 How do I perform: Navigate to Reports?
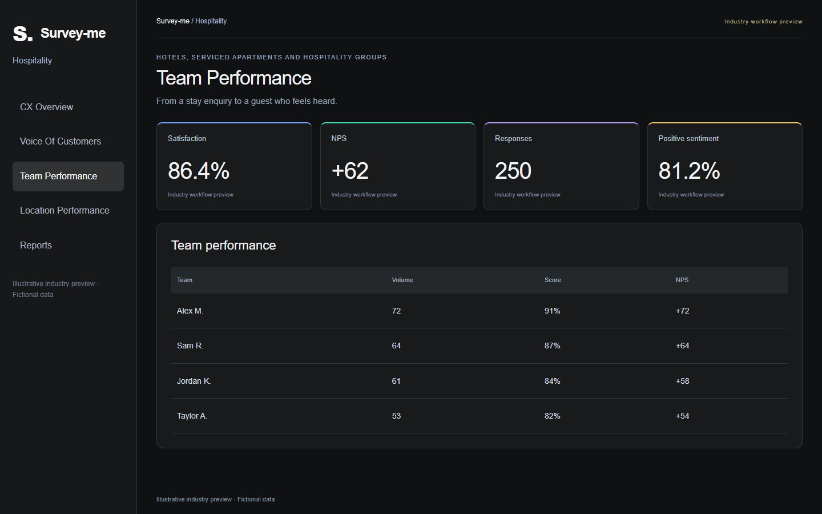click(x=68, y=245)
